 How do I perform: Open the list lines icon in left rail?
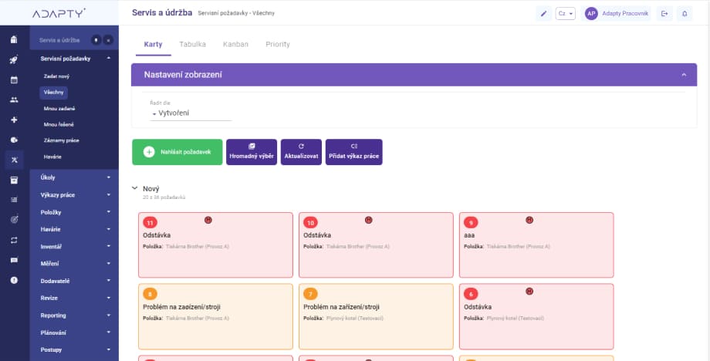pyautogui.click(x=14, y=200)
